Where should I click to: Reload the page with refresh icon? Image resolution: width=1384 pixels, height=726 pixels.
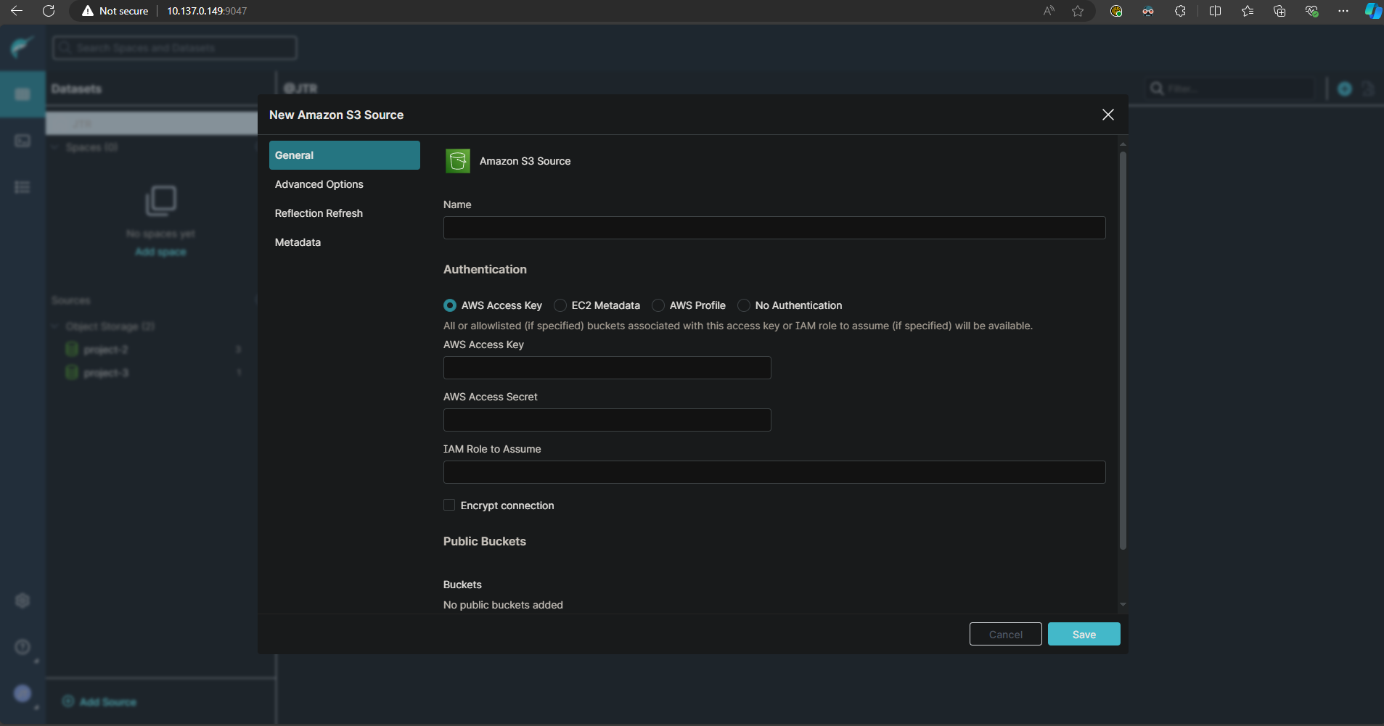pyautogui.click(x=49, y=11)
